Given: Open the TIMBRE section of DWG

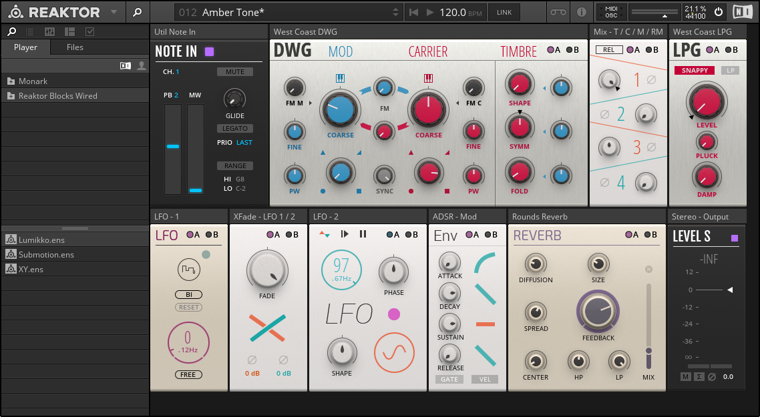Looking at the screenshot, I should tap(518, 51).
